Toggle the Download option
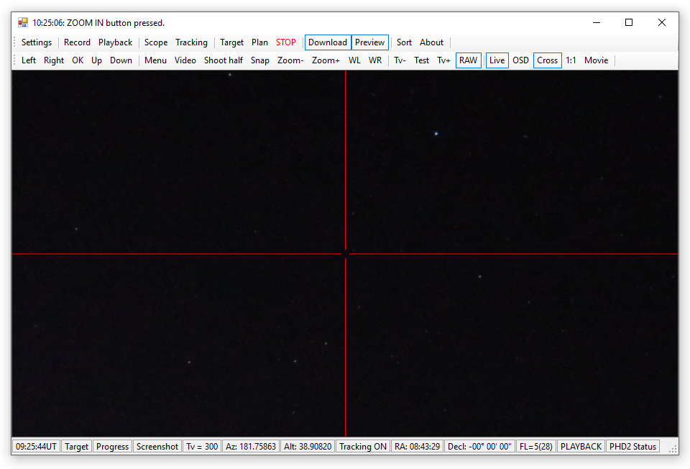This screenshot has height=469, width=690. (328, 42)
